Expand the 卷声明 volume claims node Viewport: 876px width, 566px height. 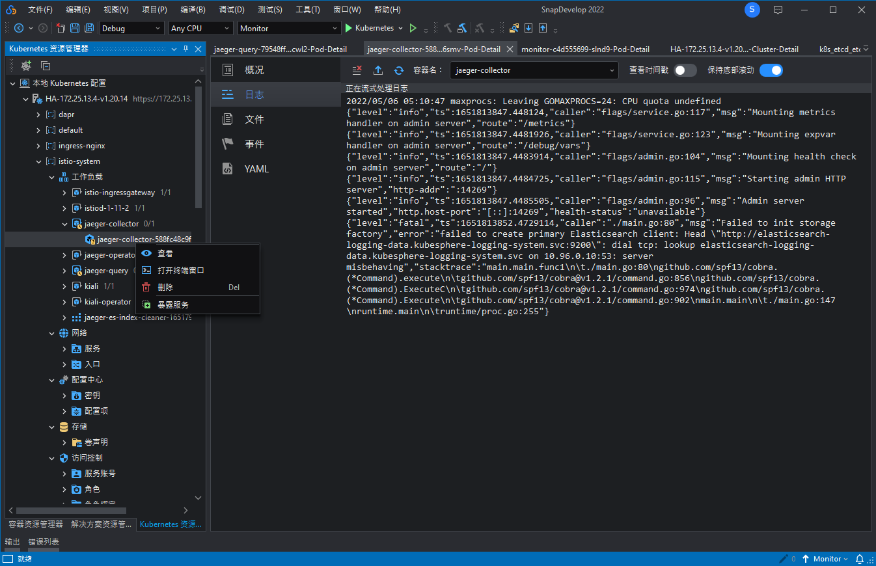[x=64, y=442]
